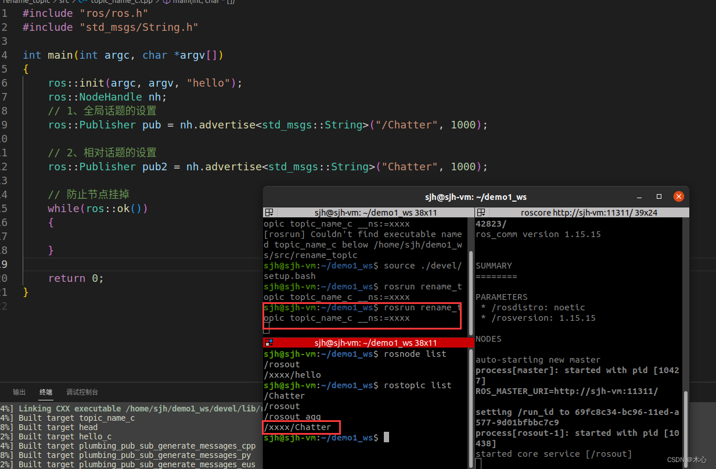Select the gray 'demo1_ws 38x11' pane title bar
This screenshot has height=469, width=716.
click(x=369, y=213)
